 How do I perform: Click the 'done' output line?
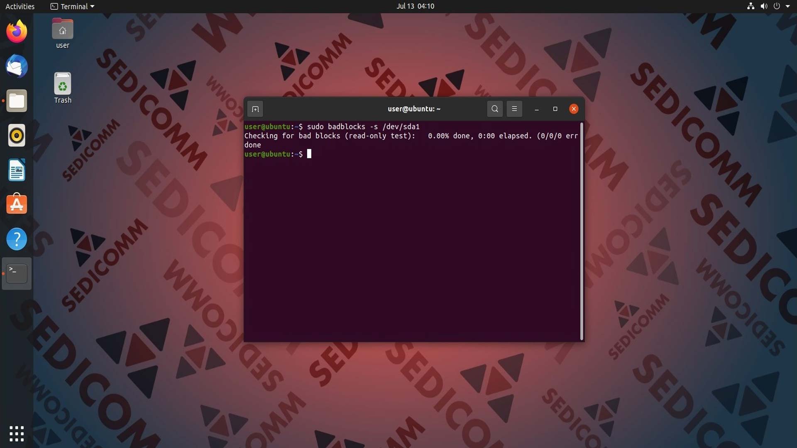[252, 145]
